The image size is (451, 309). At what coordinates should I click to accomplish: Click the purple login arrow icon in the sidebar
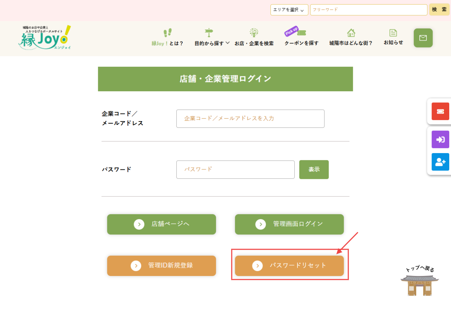(x=440, y=139)
